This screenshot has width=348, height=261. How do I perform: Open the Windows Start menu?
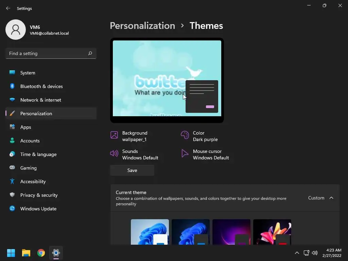pyautogui.click(x=11, y=253)
